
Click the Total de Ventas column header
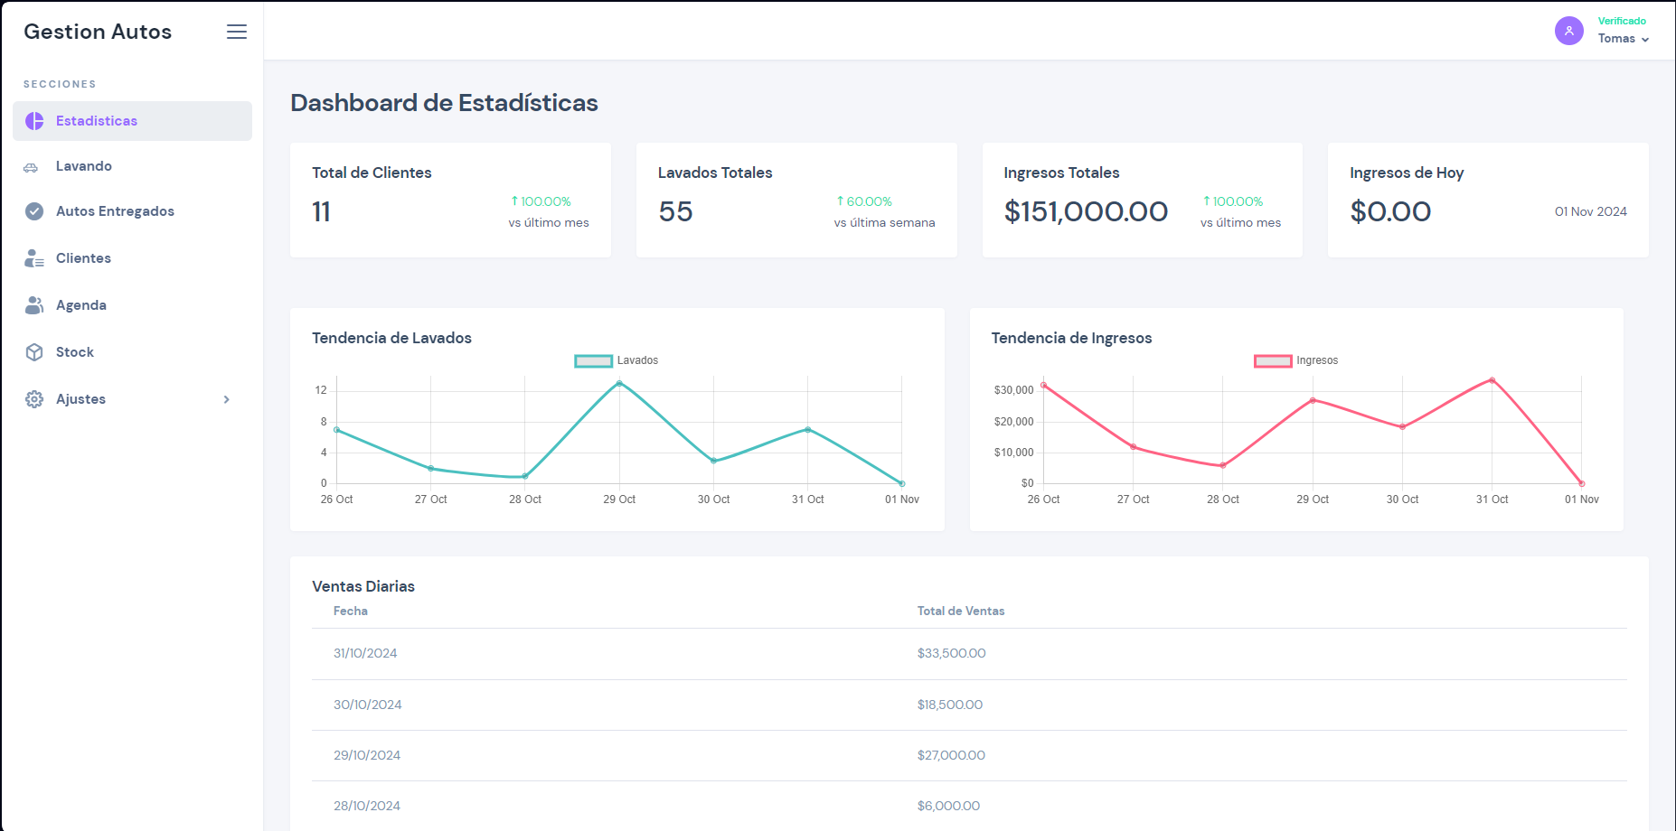pyautogui.click(x=961, y=612)
